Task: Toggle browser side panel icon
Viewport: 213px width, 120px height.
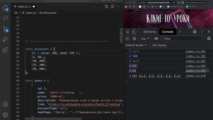Action: [179, 3]
